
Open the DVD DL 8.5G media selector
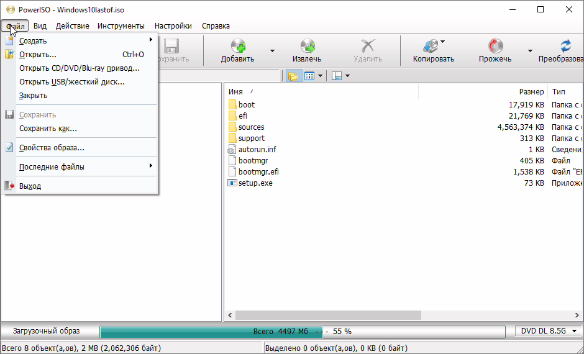pyautogui.click(x=548, y=331)
